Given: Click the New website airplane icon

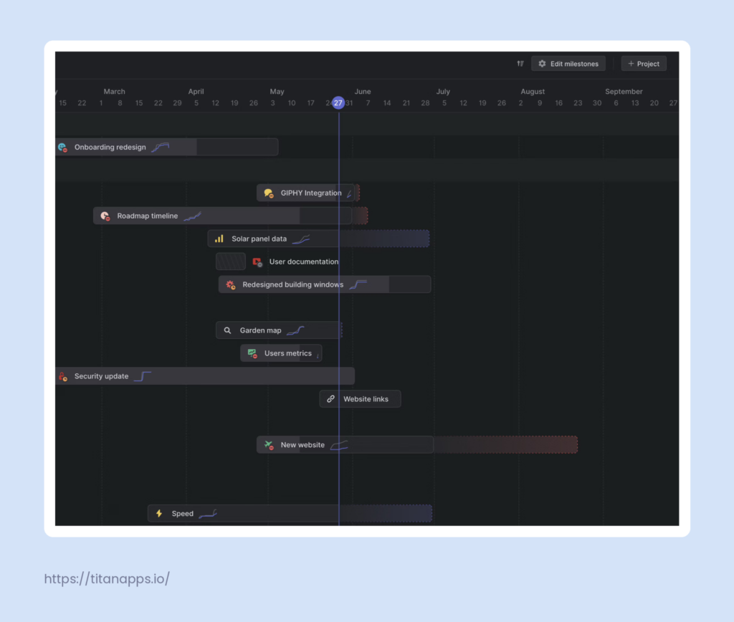Looking at the screenshot, I should coord(269,445).
